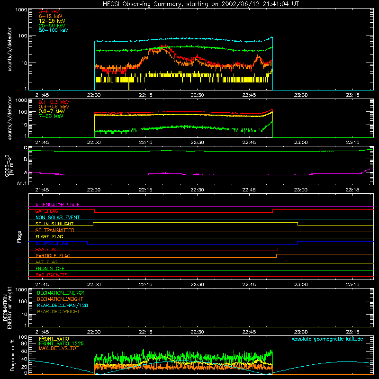
Task: Click the 1000 tick on the keV panel
Action: click(x=21, y=10)
